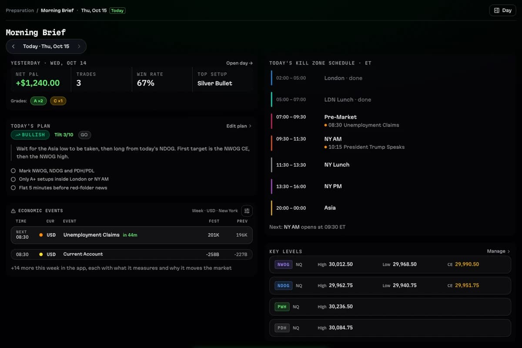Click the A ×2 grade chip
This screenshot has width=522, height=348.
coord(38,101)
